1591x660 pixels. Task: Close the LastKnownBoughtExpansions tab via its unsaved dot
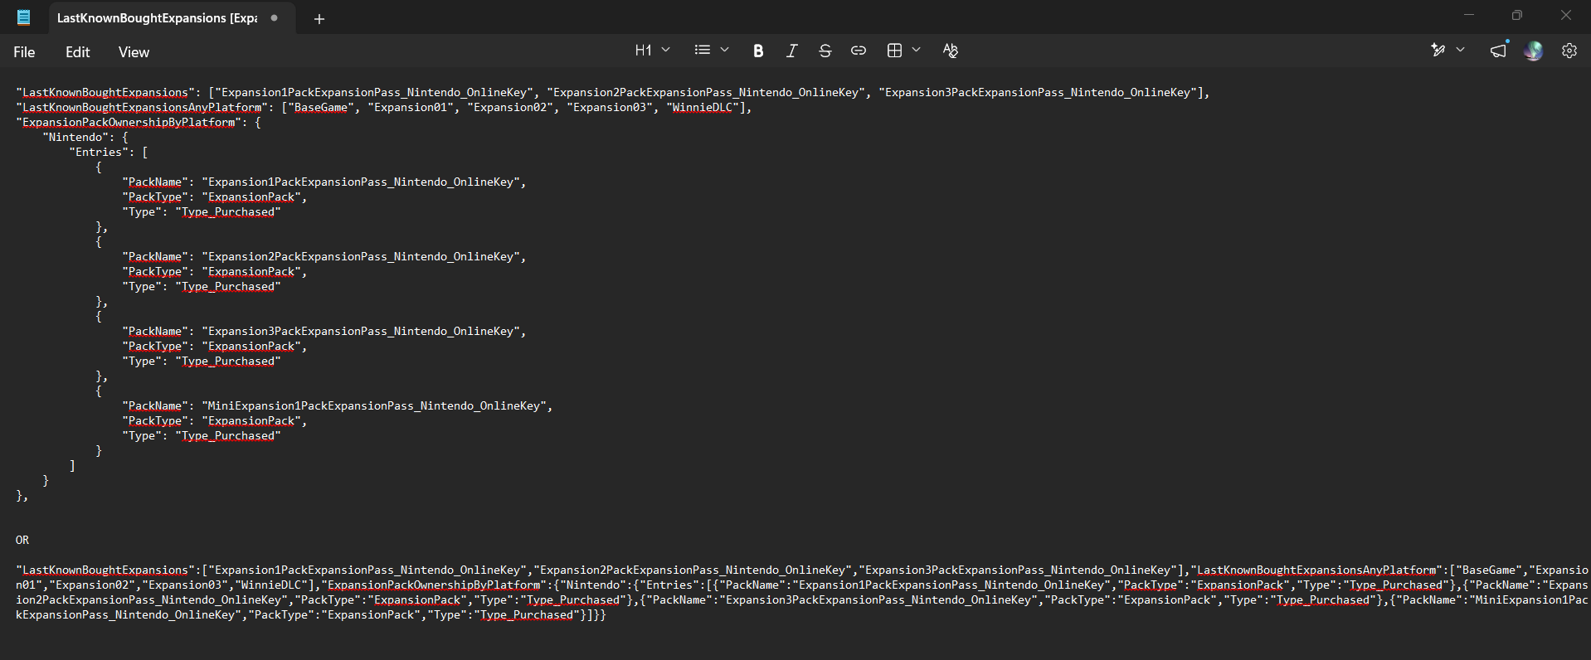point(274,17)
